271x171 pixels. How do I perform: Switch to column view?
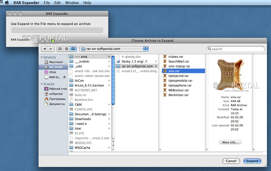(73, 49)
